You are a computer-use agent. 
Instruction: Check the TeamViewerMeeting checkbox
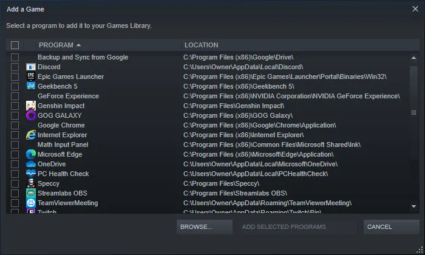(x=15, y=203)
